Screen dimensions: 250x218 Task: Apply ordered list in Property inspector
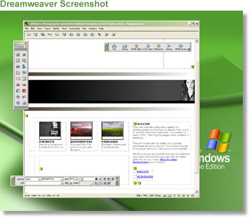click(x=100, y=183)
